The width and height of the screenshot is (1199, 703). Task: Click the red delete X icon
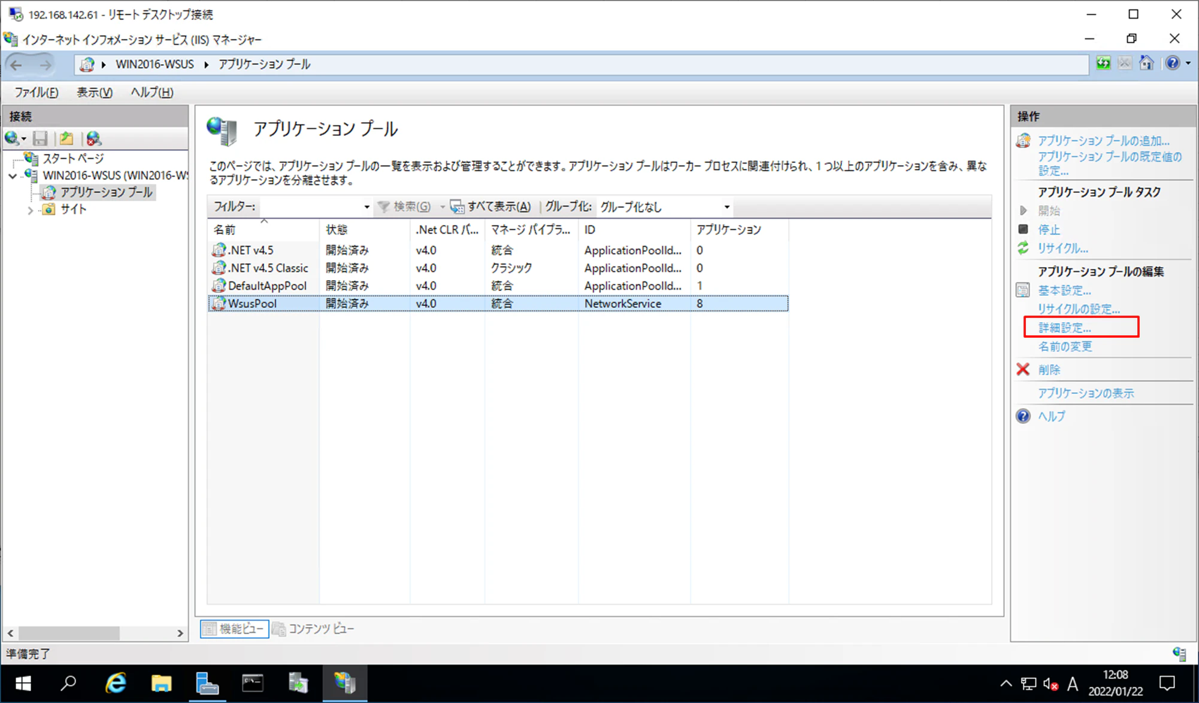click(x=1023, y=369)
